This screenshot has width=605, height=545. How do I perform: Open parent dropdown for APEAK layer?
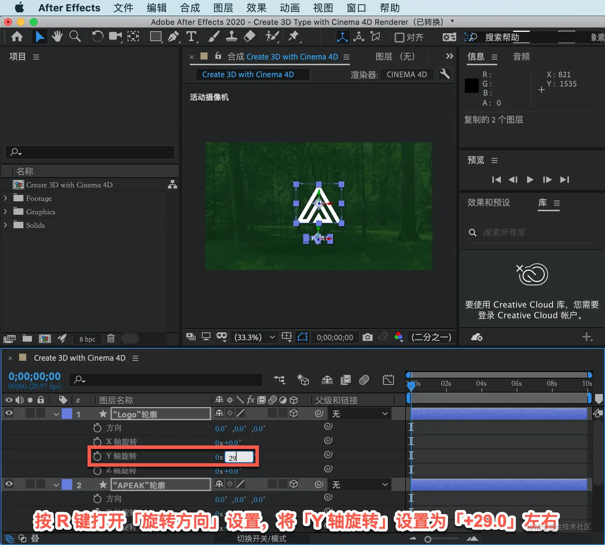point(360,485)
